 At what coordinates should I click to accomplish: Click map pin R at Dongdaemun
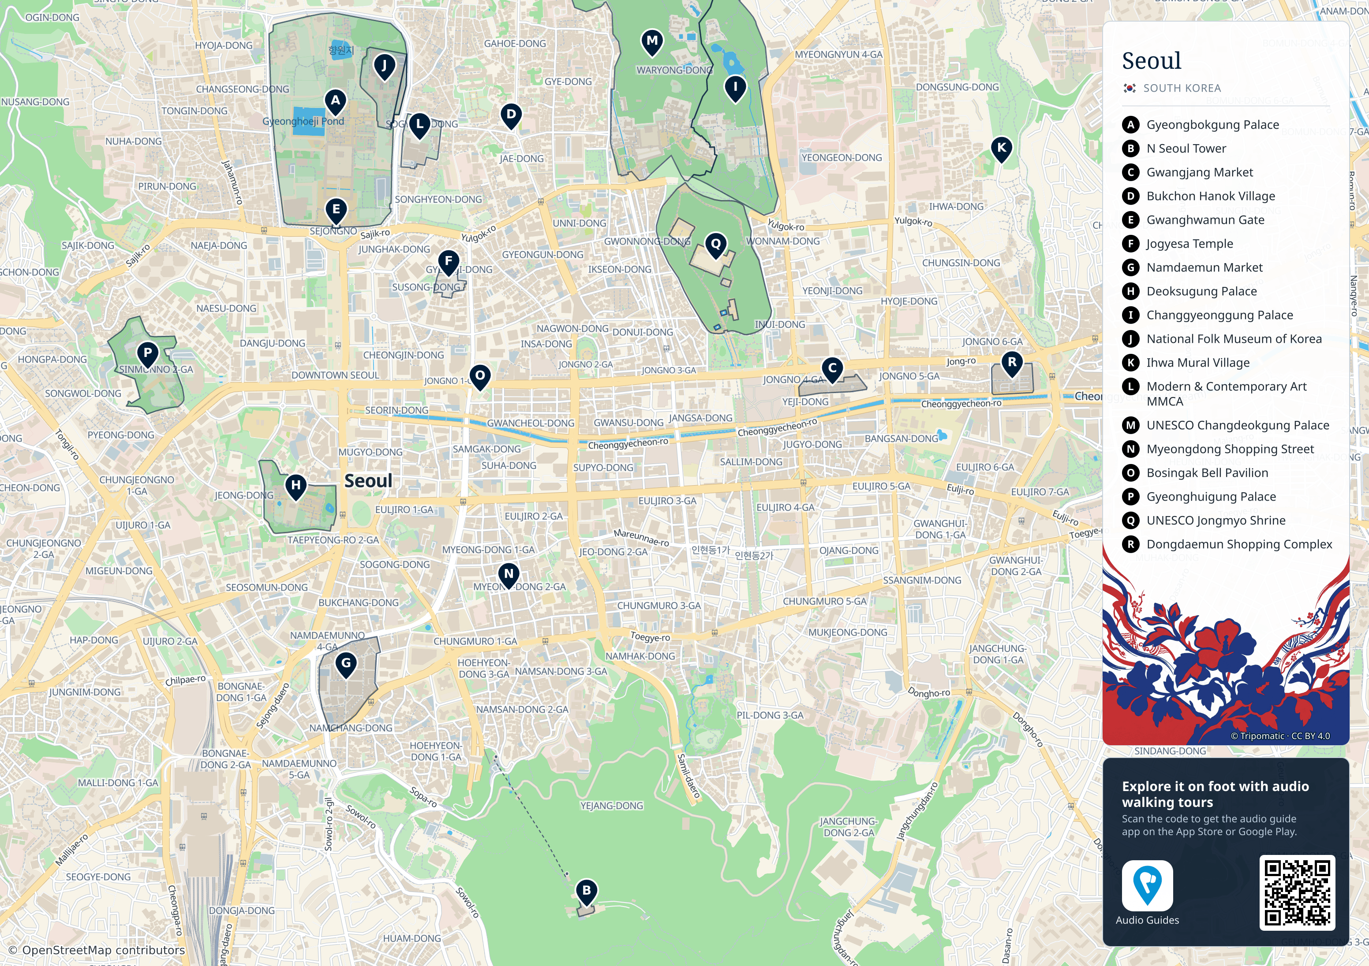click(x=1012, y=364)
